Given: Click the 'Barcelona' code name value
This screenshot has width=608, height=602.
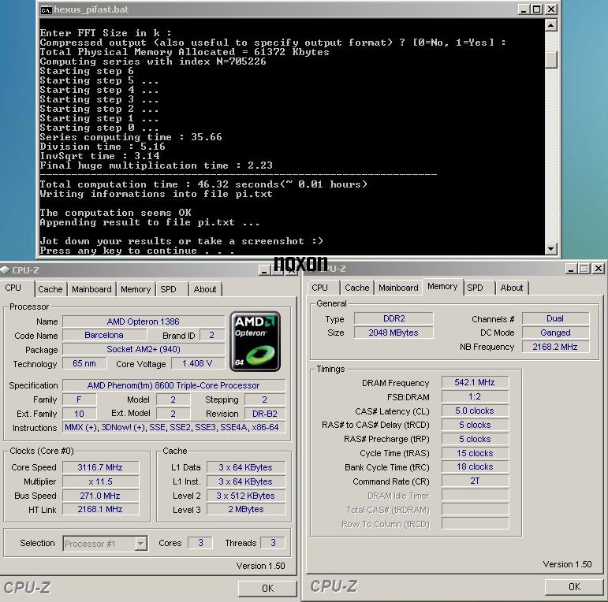Looking at the screenshot, I should 104,335.
